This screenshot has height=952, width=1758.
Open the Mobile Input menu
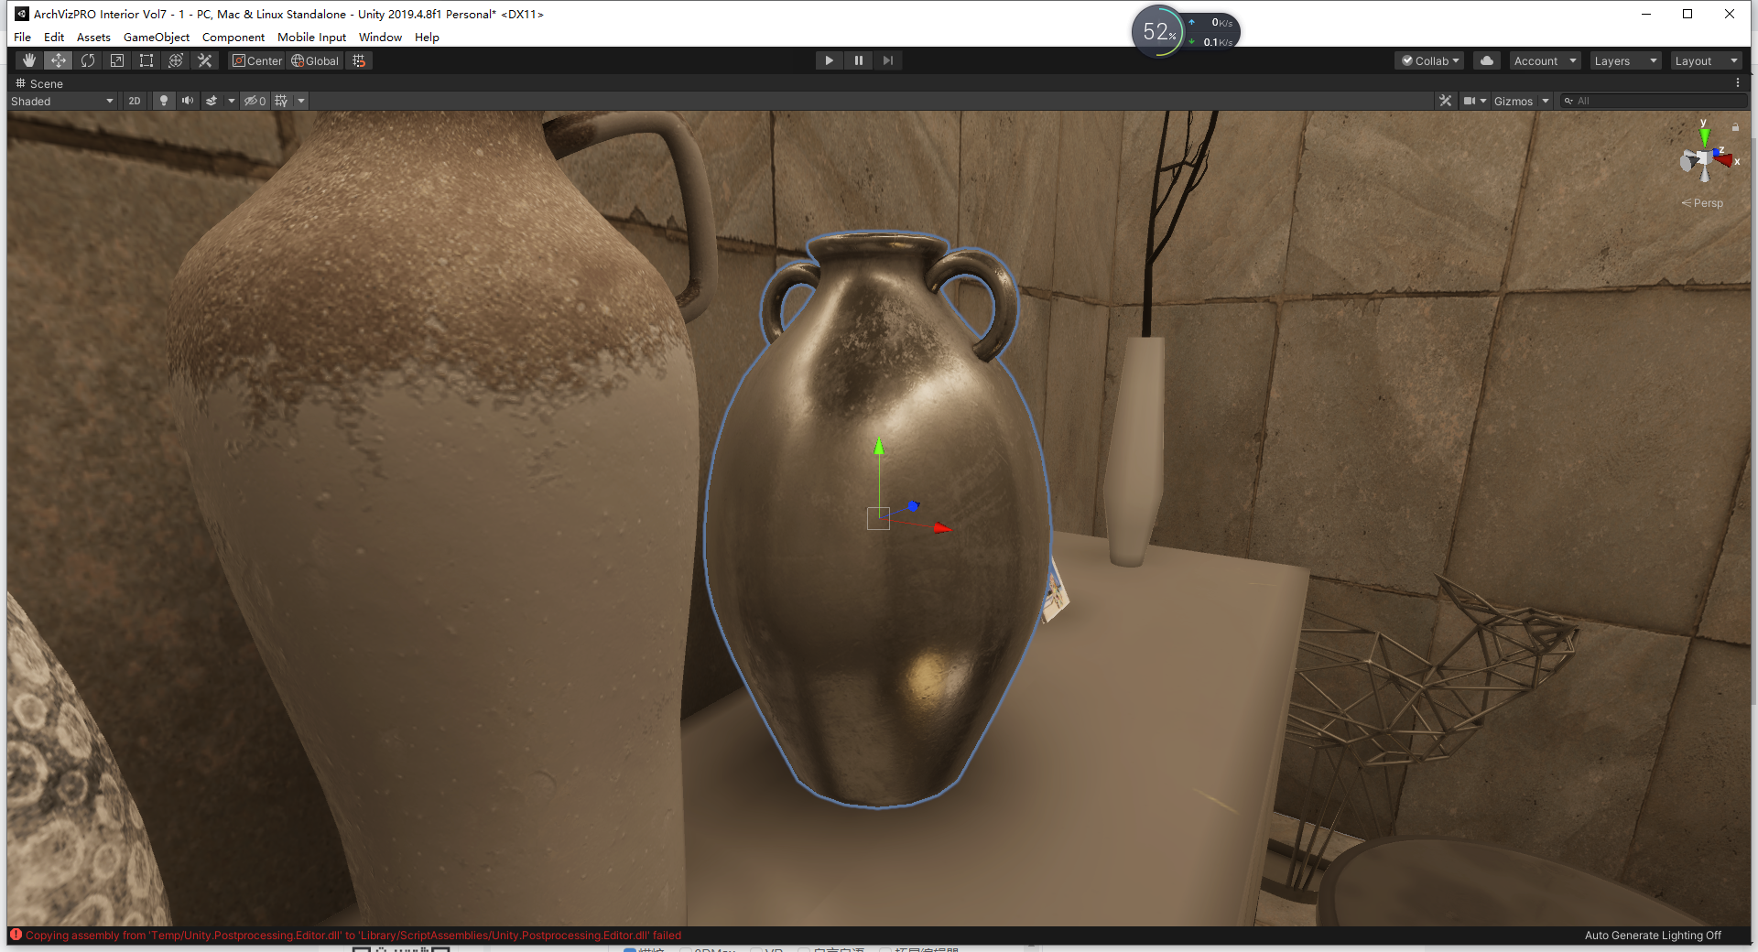312,38
